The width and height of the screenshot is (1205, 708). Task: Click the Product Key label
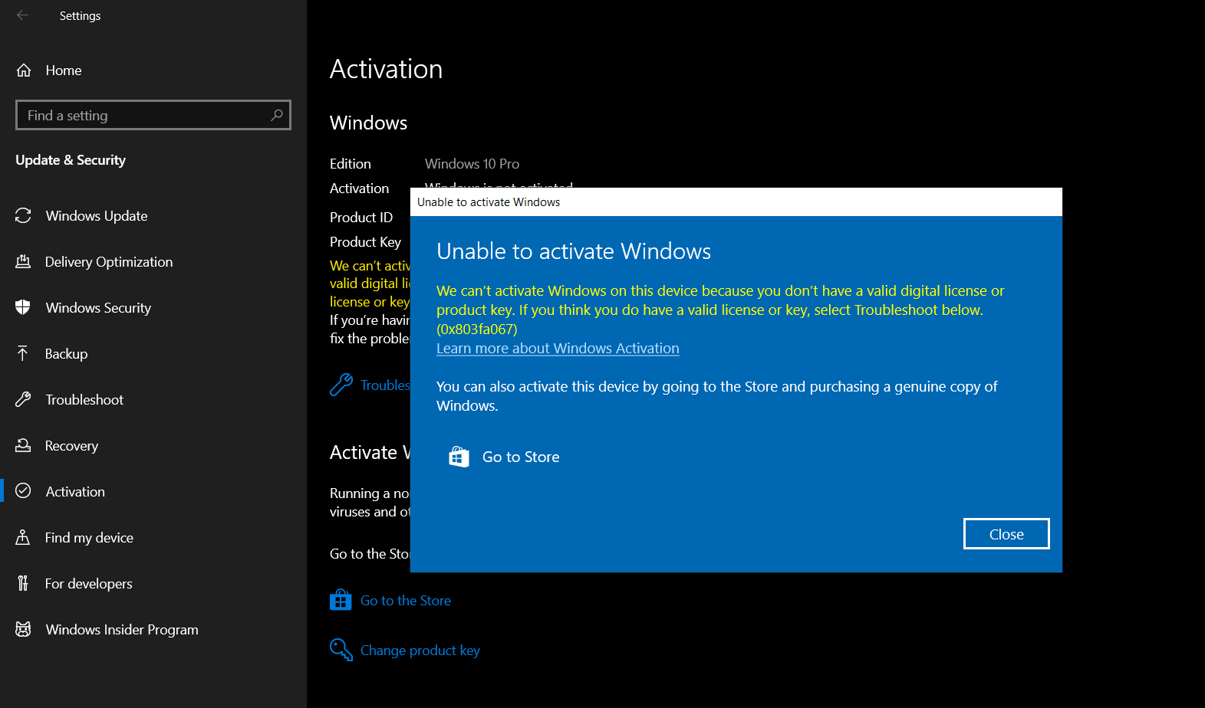coord(365,242)
